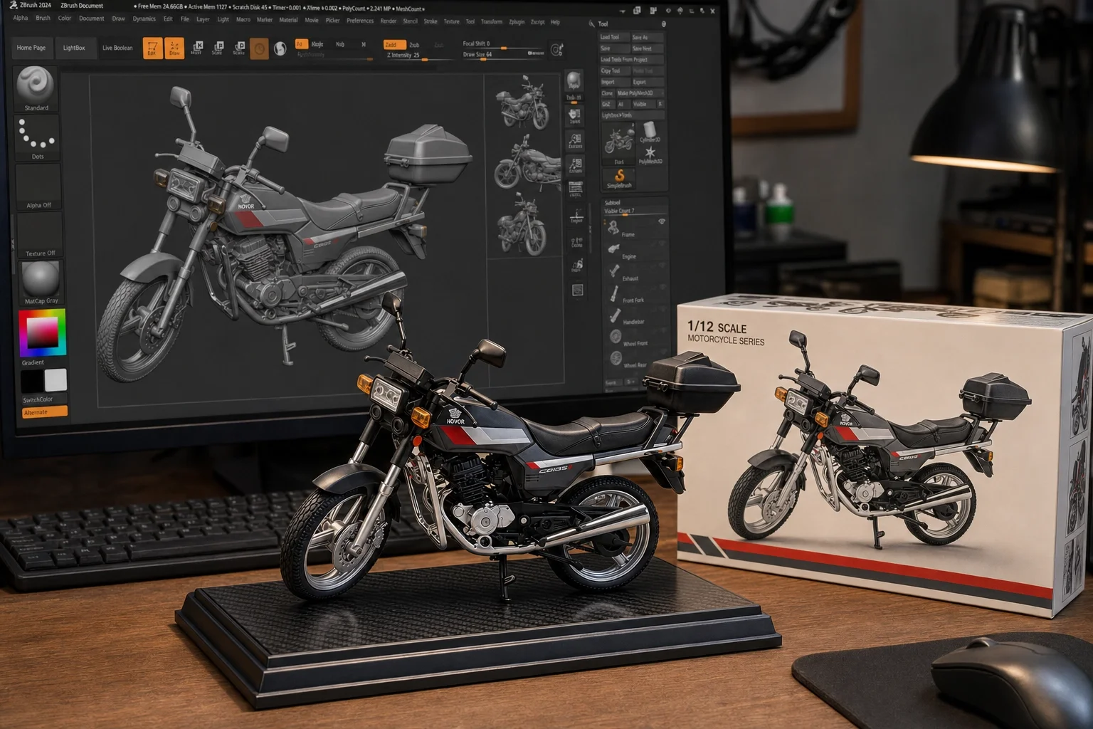Select the Exhaust subtool
Image resolution: width=1093 pixels, height=729 pixels.
635,272
